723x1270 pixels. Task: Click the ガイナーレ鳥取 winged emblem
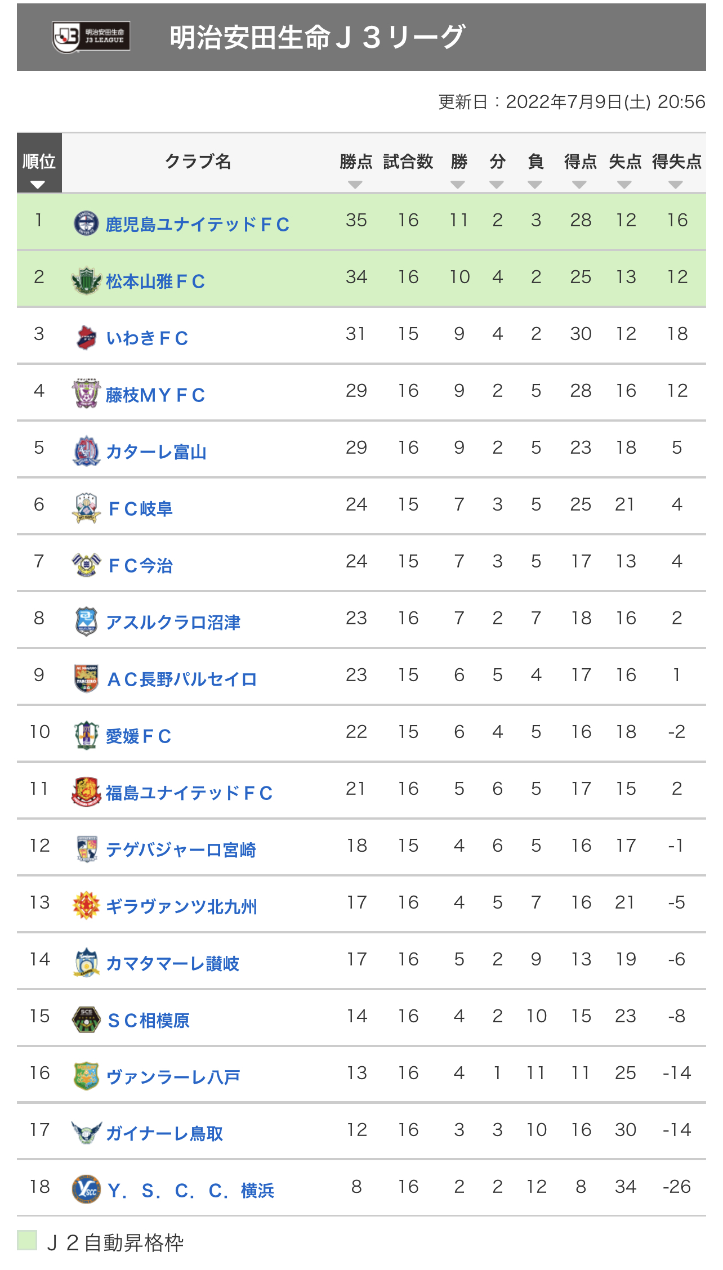point(86,1133)
